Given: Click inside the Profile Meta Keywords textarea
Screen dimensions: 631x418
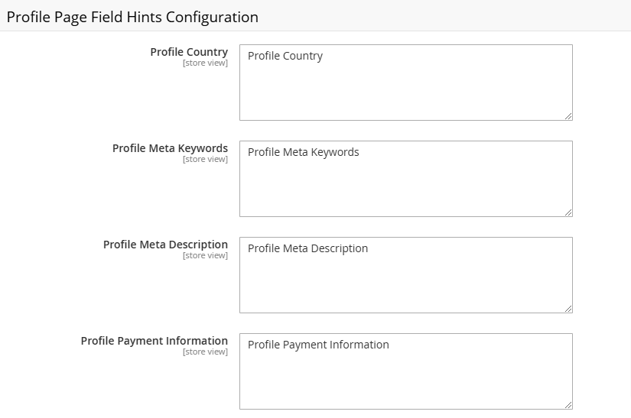Looking at the screenshot, I should [x=406, y=179].
